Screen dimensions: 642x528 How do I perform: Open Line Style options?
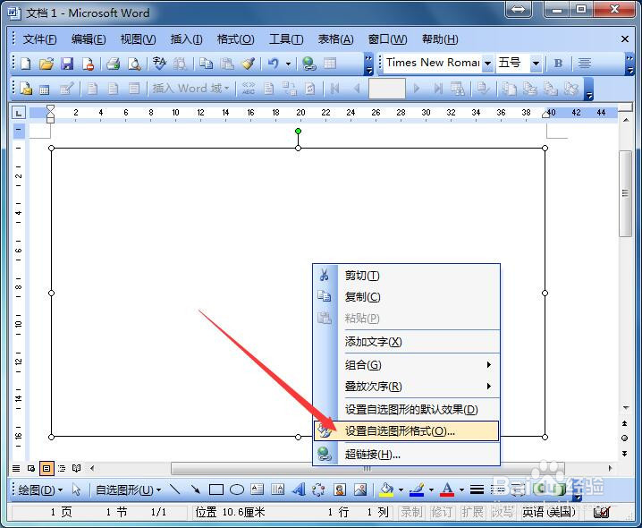477,490
